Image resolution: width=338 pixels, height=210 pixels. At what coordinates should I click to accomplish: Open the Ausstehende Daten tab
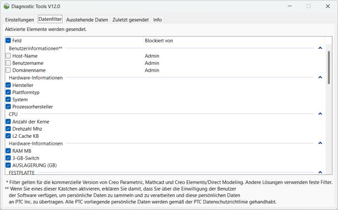(87, 20)
